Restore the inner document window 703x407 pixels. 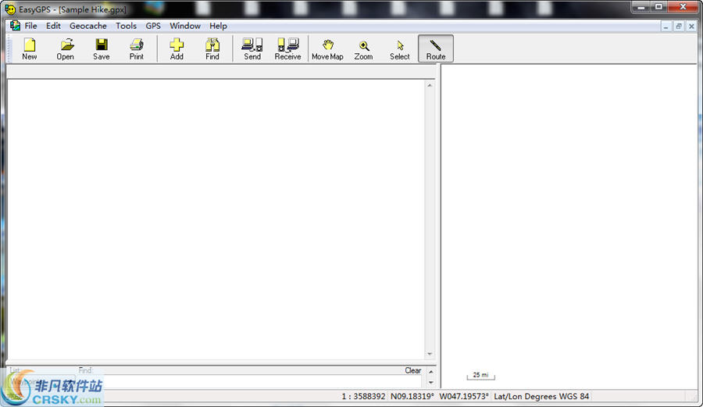coord(678,27)
